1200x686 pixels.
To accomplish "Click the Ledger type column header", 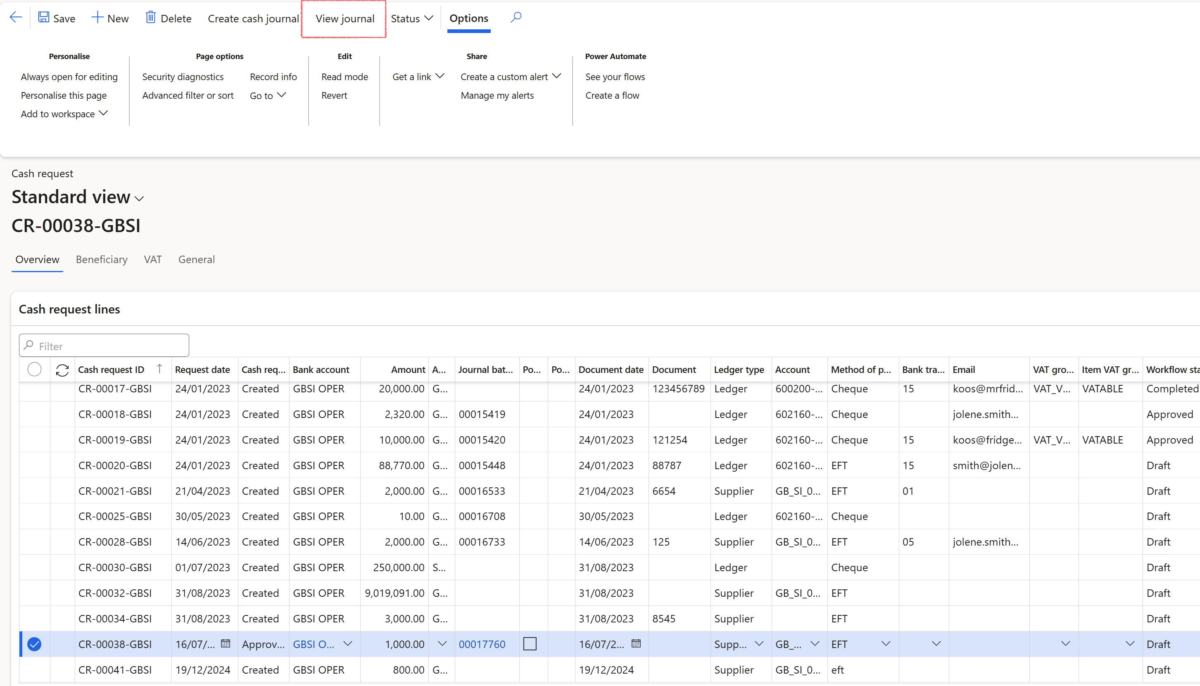I will tap(739, 370).
